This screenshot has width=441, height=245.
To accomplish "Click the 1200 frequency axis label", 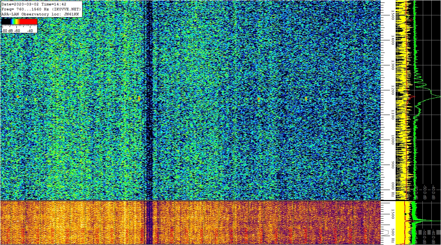I will click(x=392, y=90).
